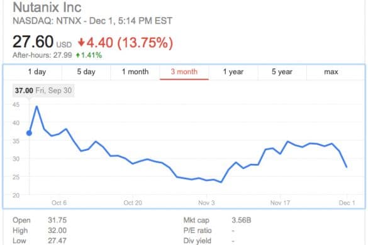Click the Mkt cap value 3.56B
The width and height of the screenshot is (368, 245).
coord(242,220)
